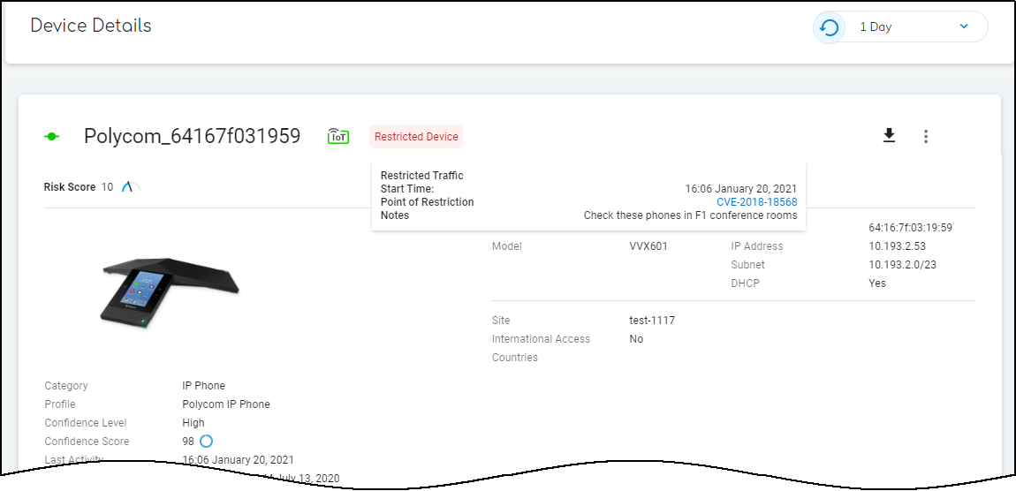Click the Countries field label
The width and height of the screenshot is (1016, 491).
click(514, 357)
